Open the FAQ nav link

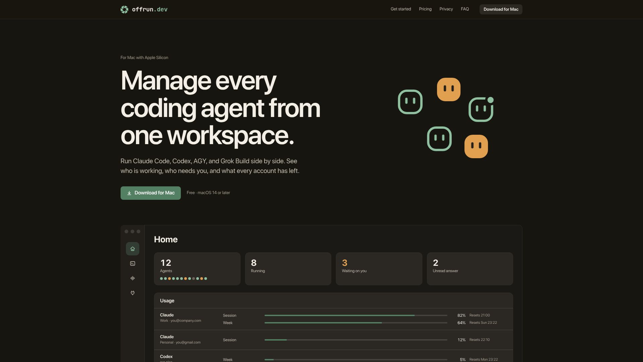click(x=465, y=9)
